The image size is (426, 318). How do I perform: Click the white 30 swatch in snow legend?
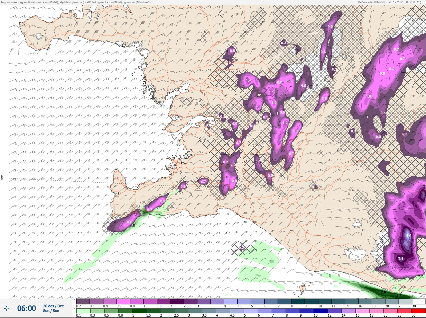pos(419,301)
